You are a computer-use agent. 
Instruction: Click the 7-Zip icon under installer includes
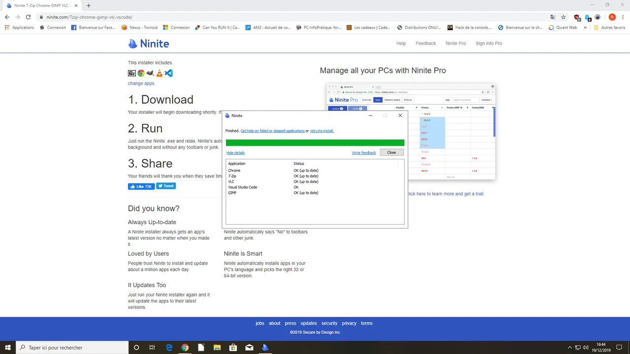(x=132, y=73)
